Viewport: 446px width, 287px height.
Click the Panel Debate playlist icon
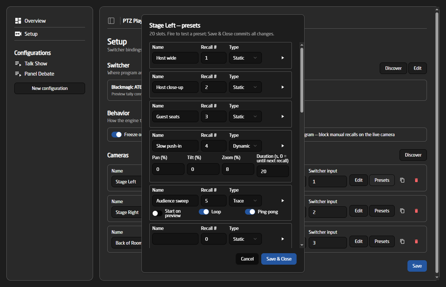coord(18,74)
